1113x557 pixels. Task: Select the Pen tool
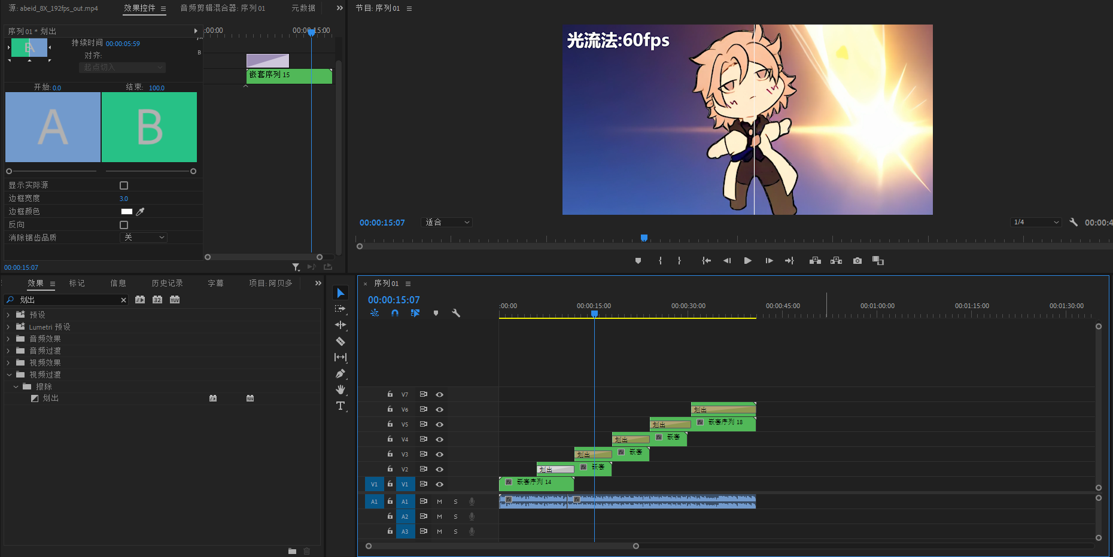(x=340, y=373)
